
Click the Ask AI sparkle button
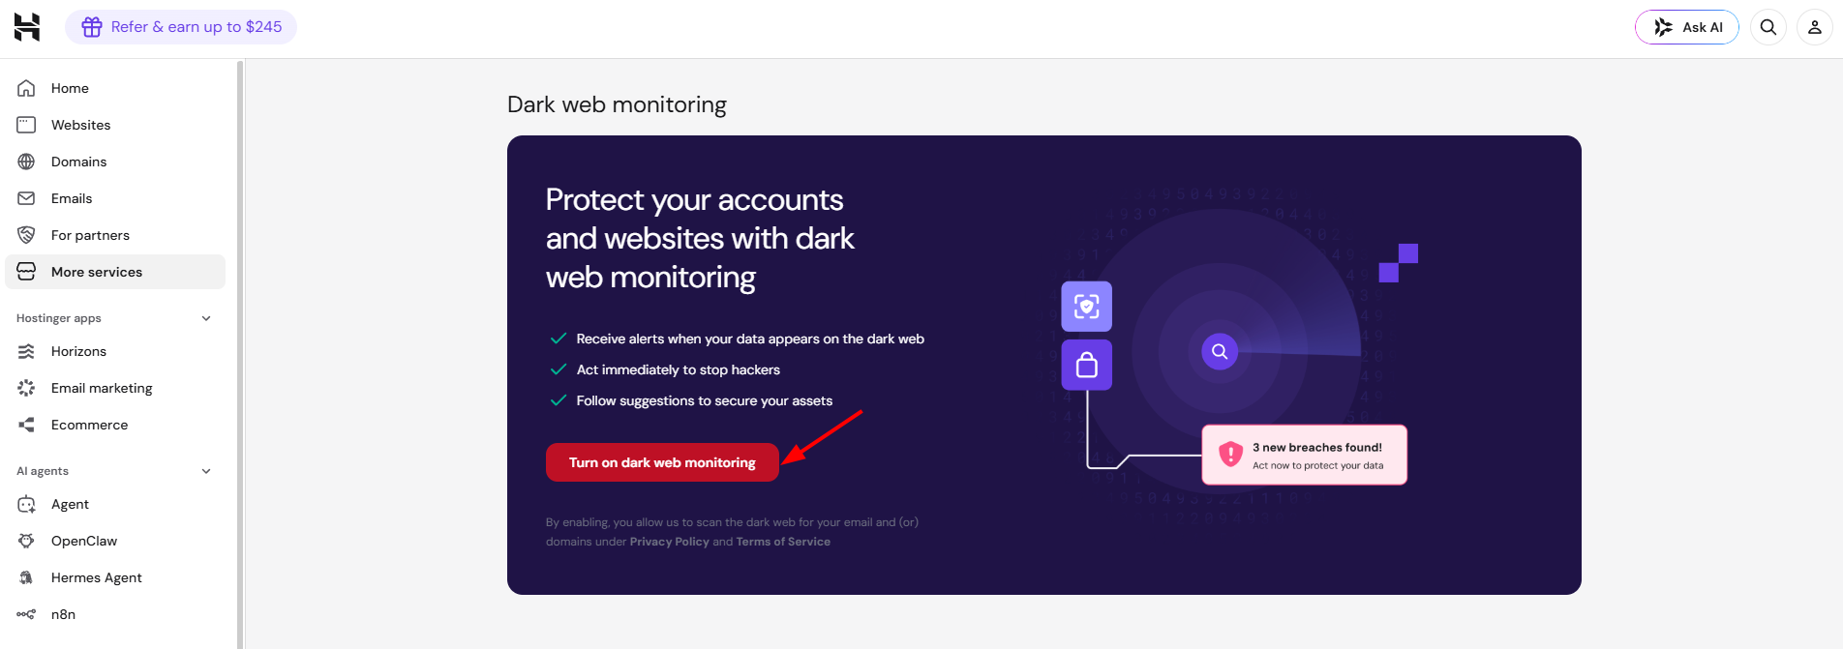1687,27
